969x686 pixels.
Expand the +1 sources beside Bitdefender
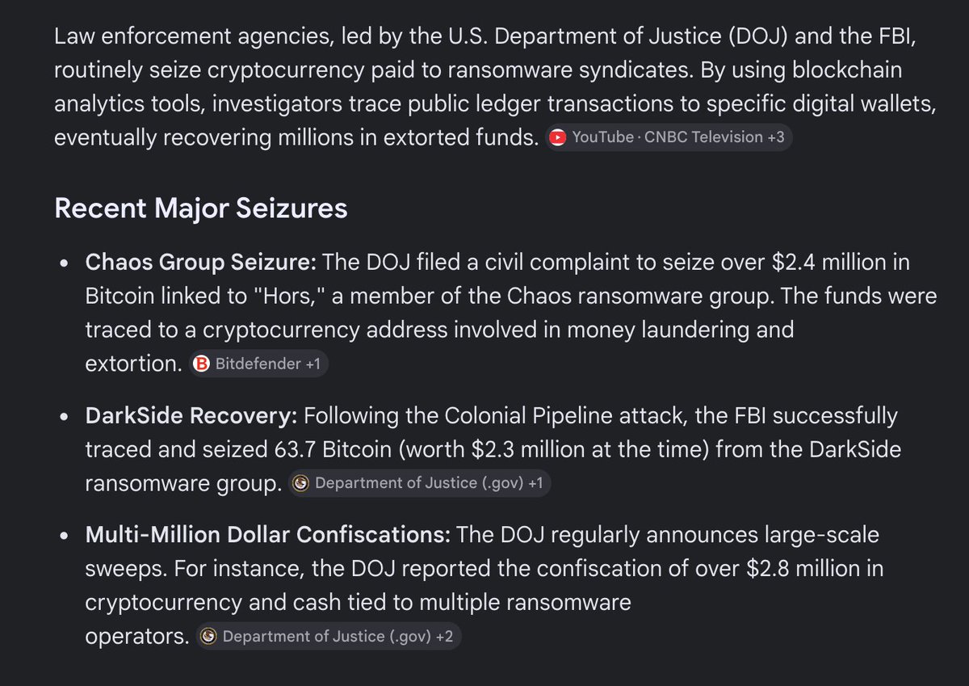tap(313, 364)
